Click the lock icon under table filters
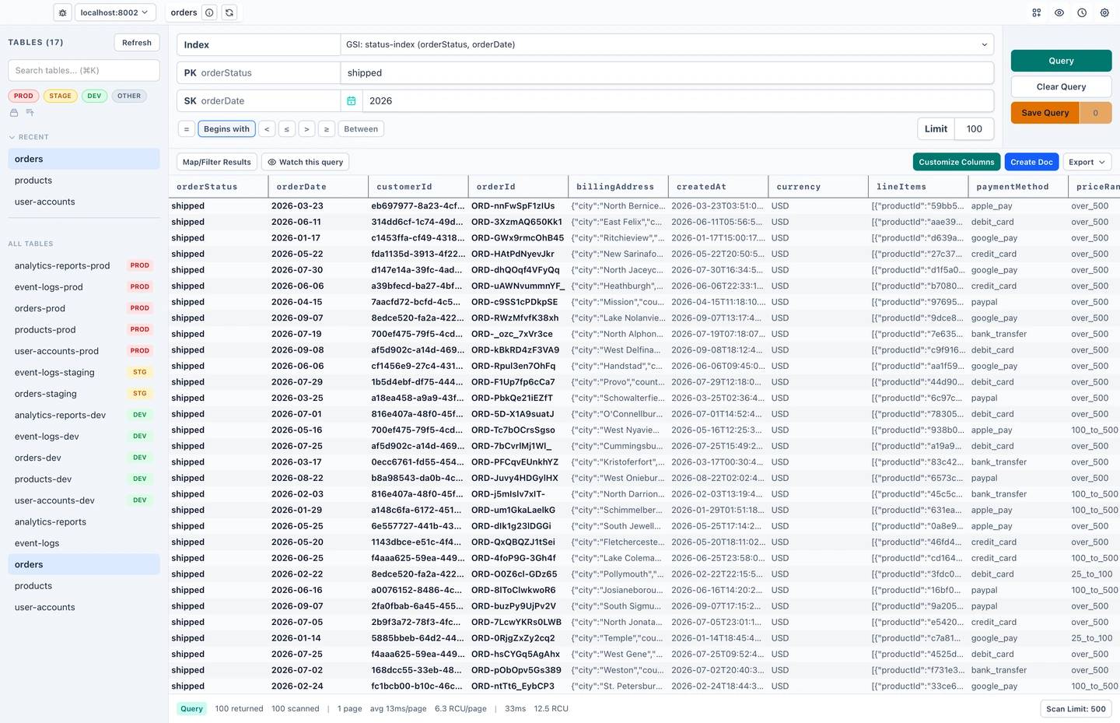Viewport: 1120px width, 723px height. point(14,113)
